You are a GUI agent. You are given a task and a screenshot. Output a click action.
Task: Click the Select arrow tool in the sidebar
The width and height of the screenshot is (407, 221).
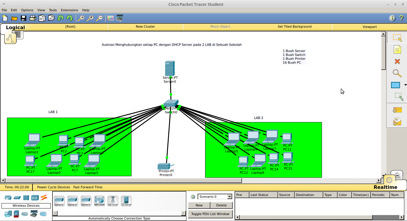pos(397,37)
